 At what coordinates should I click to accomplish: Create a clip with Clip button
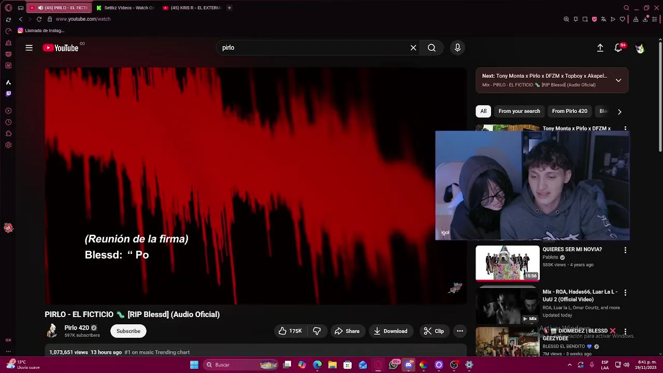tap(434, 331)
